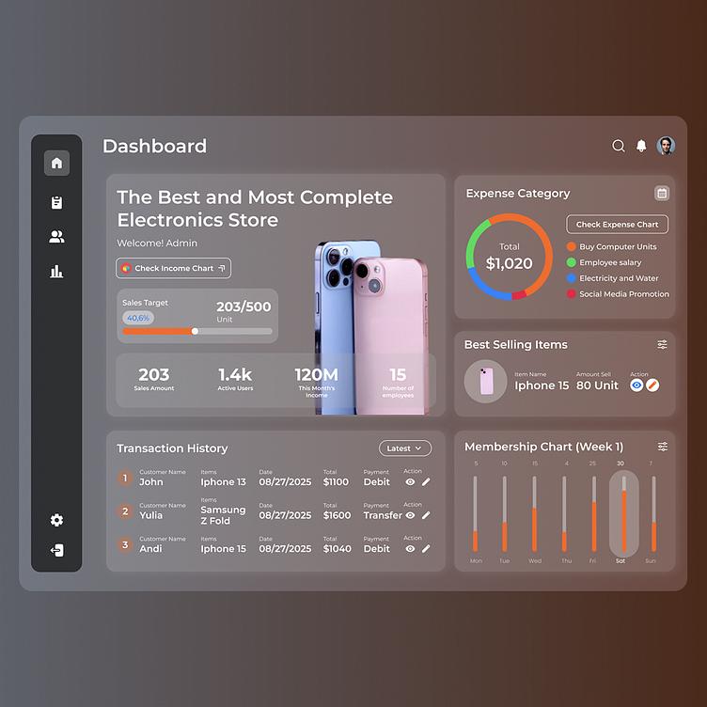Click the Sales Target progress slider handle
Screen dimensions: 707x707
(x=195, y=331)
